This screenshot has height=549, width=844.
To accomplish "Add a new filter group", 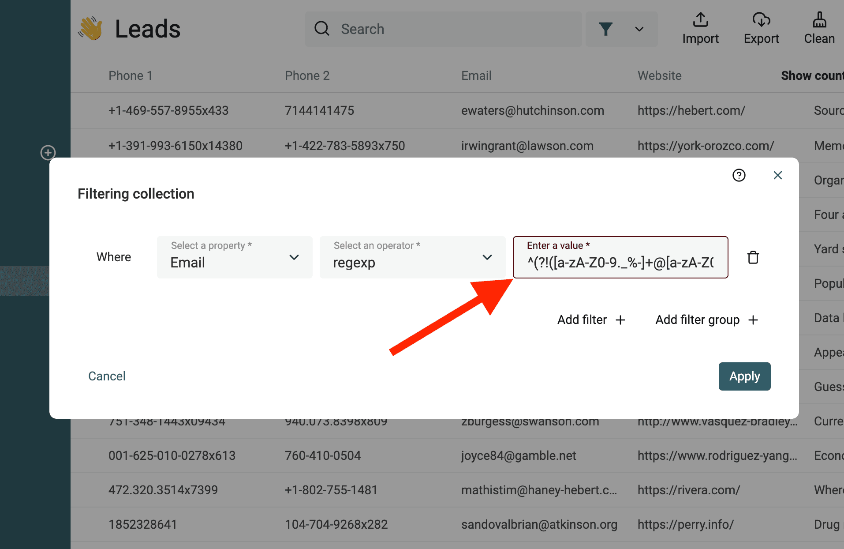I will (x=706, y=320).
